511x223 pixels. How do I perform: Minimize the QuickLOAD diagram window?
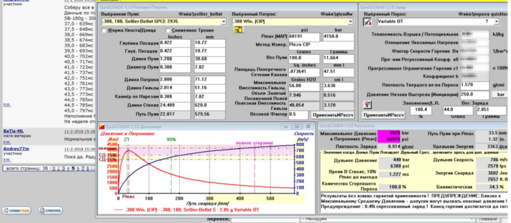(x=286, y=127)
